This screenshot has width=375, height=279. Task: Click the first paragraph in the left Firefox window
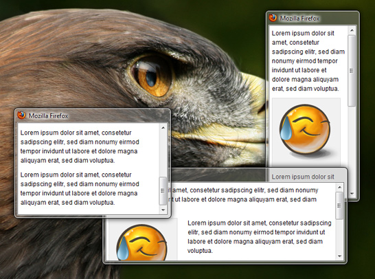pos(80,146)
